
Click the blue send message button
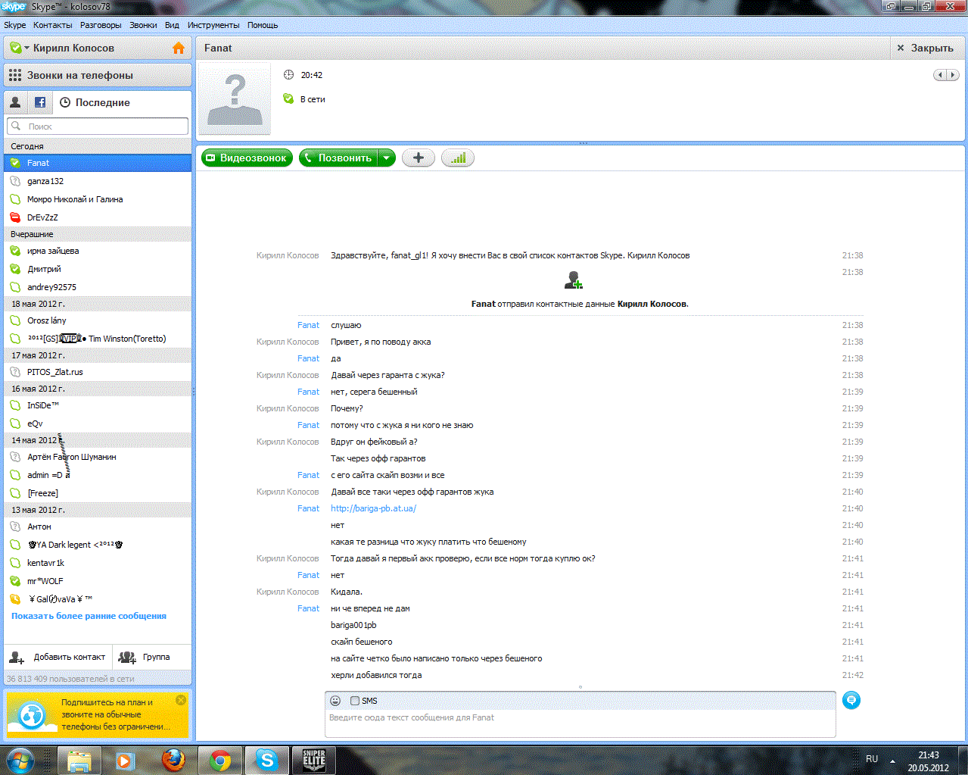pos(851,700)
